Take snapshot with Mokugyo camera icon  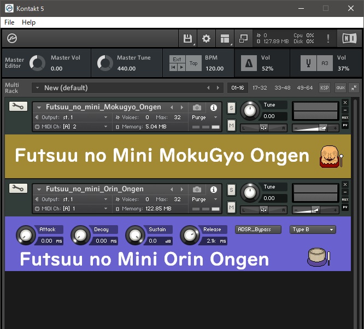point(197,108)
